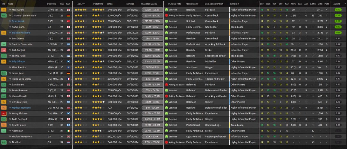Click Angus Gunn's Team Leader hierarchy cell
This screenshot has height=149, width=347.
[238, 27]
